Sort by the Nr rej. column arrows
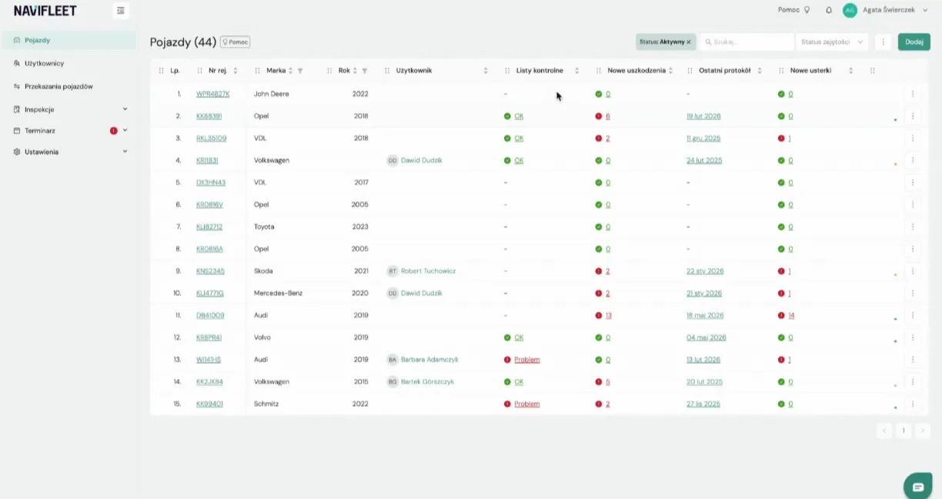Viewport: 942px width, 499px height. pyautogui.click(x=235, y=71)
